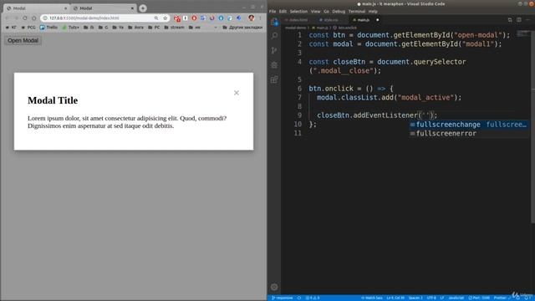This screenshot has height=301, width=535.
Task: Click the line and column indicator in status bar
Action: (395, 298)
